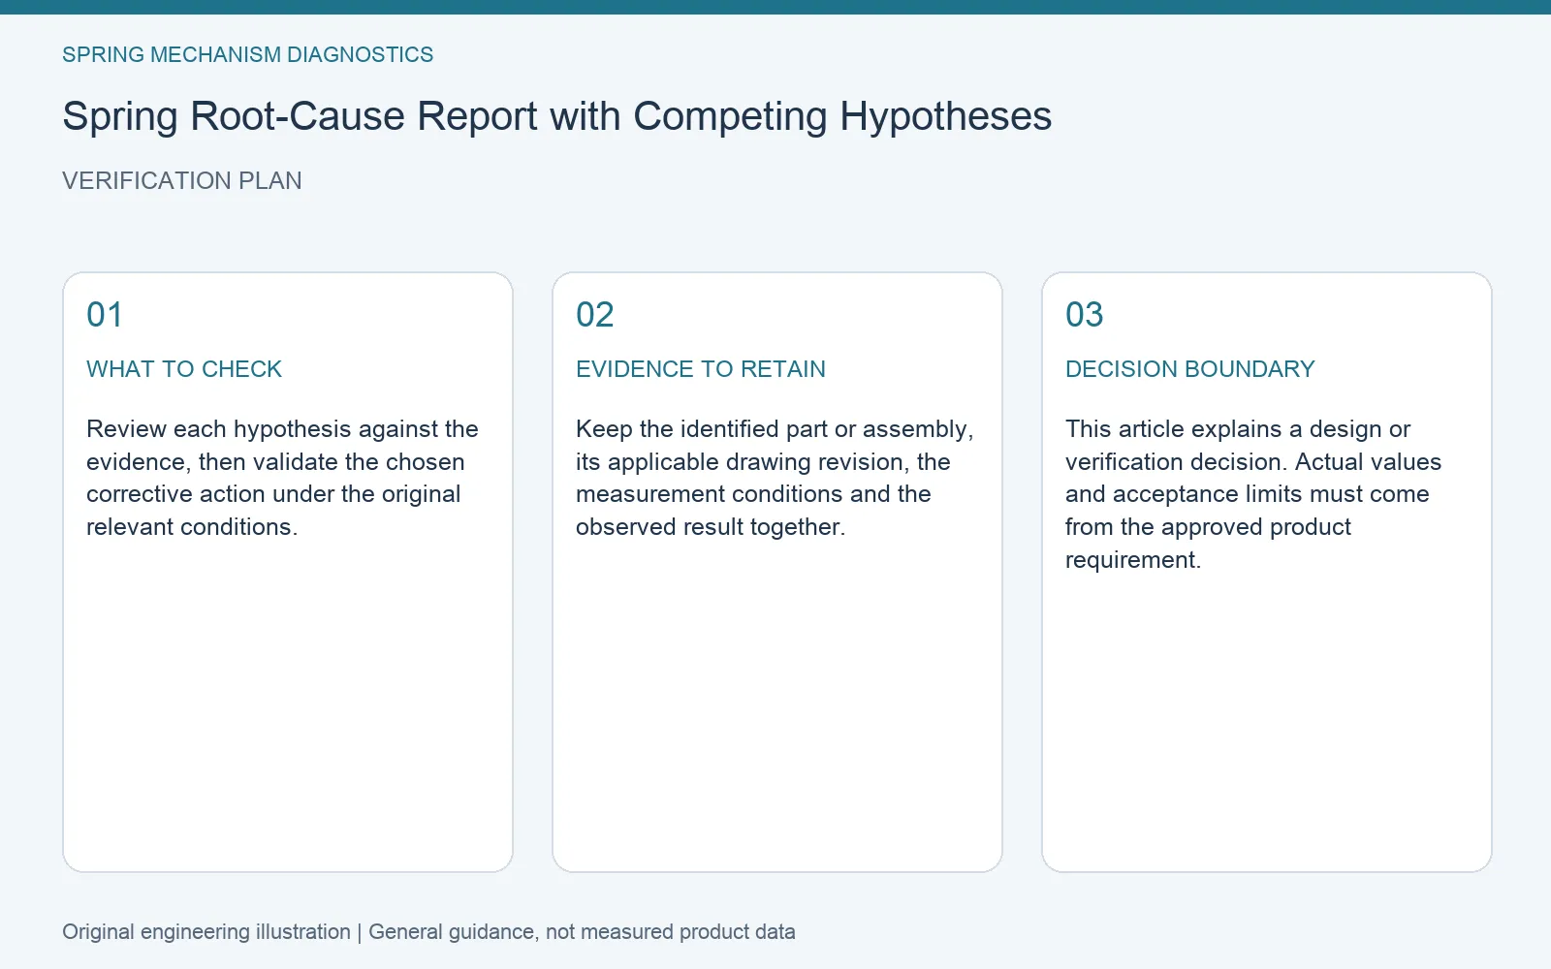Click the 'SPRING MECHANISM DIAGNOSTICS' header label
Image resolution: width=1551 pixels, height=969 pixels.
pos(247,55)
